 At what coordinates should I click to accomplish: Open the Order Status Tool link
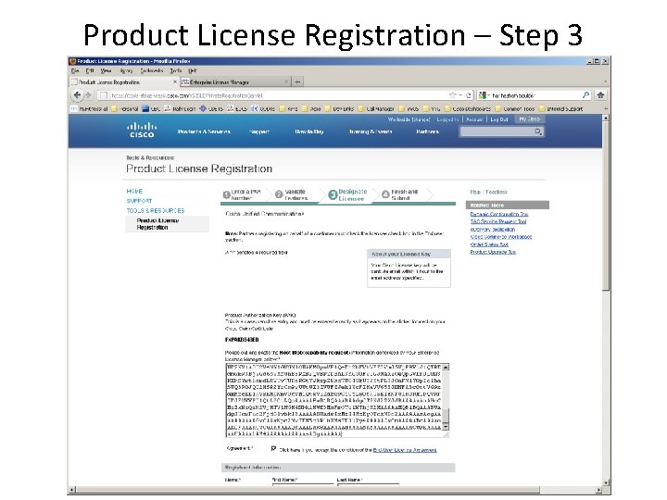489,244
